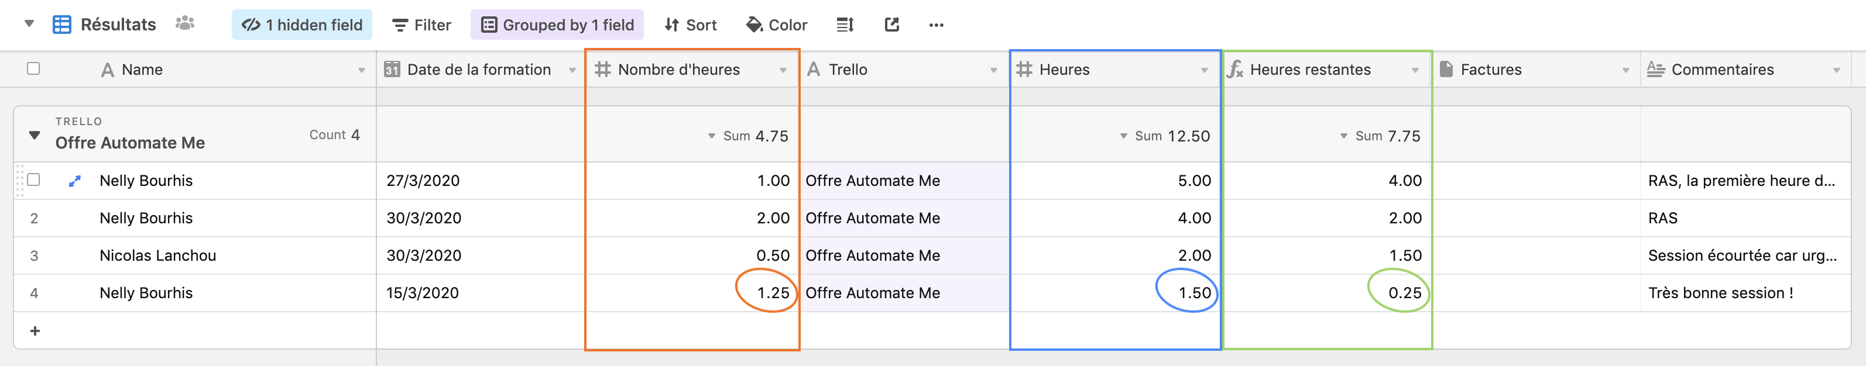Add a new row with plus icon
The height and width of the screenshot is (366, 1866).
[35, 330]
